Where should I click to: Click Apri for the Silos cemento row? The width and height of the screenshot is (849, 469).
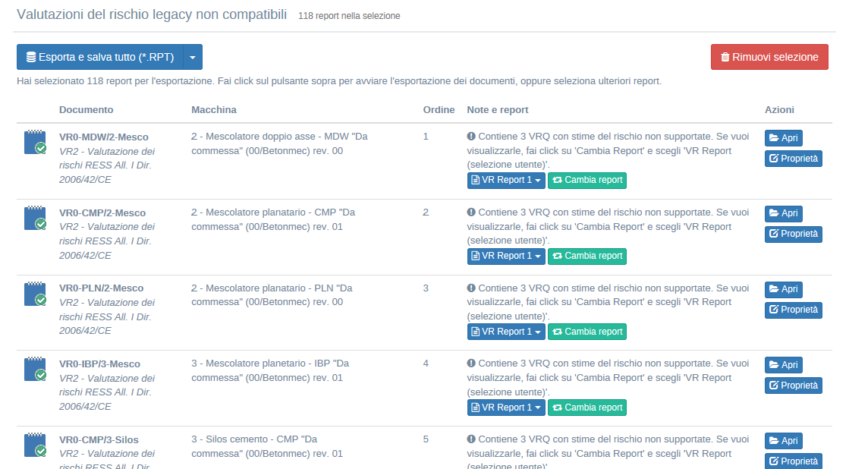coord(783,441)
